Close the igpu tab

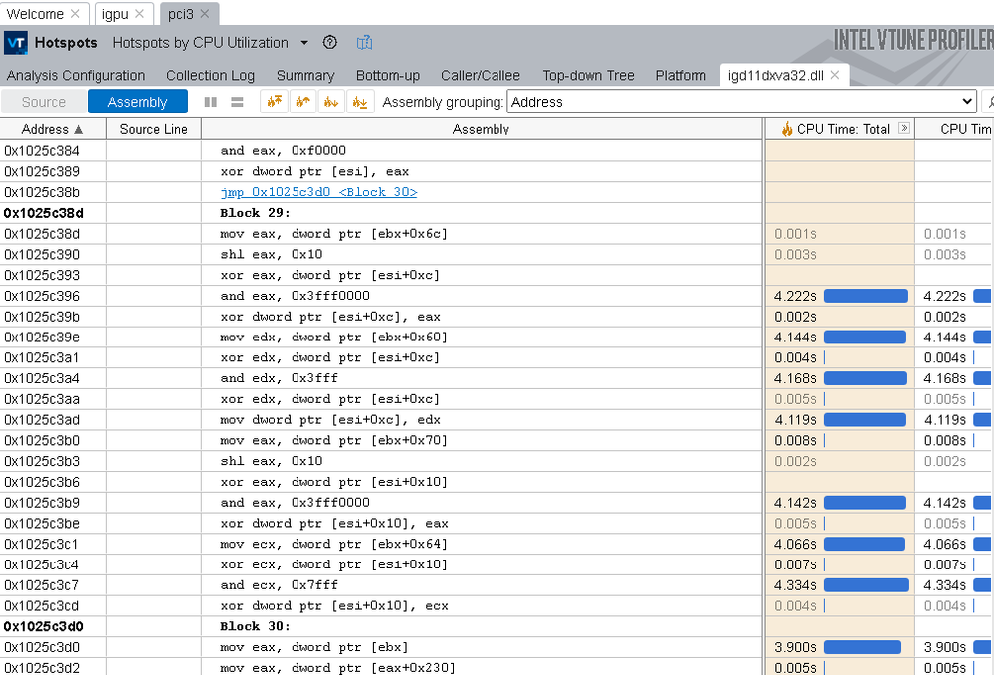click(140, 13)
